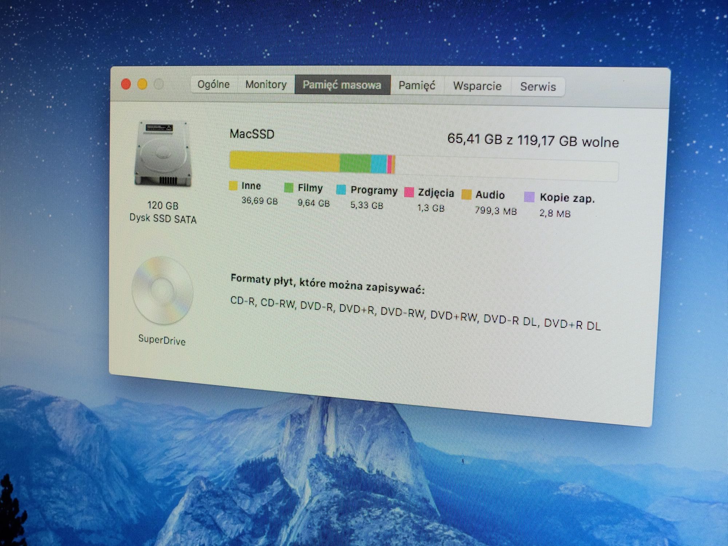Open the Monitory tab

(x=266, y=84)
